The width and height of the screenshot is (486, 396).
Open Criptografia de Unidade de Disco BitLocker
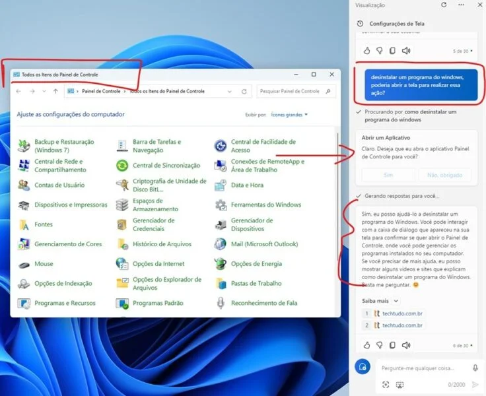pos(161,185)
